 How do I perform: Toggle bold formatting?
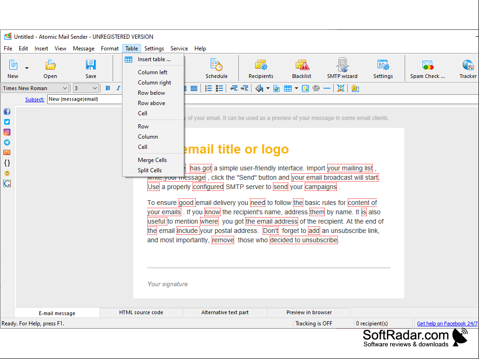(x=108, y=88)
